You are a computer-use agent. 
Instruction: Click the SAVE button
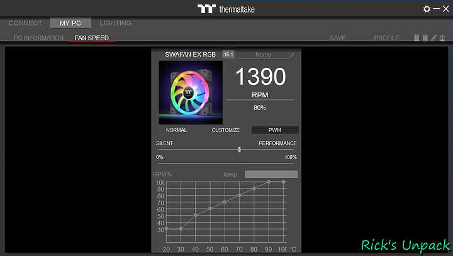tap(338, 38)
